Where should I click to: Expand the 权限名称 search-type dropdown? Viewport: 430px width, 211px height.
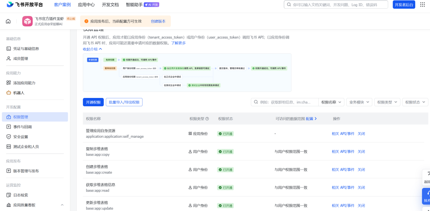(x=331, y=102)
